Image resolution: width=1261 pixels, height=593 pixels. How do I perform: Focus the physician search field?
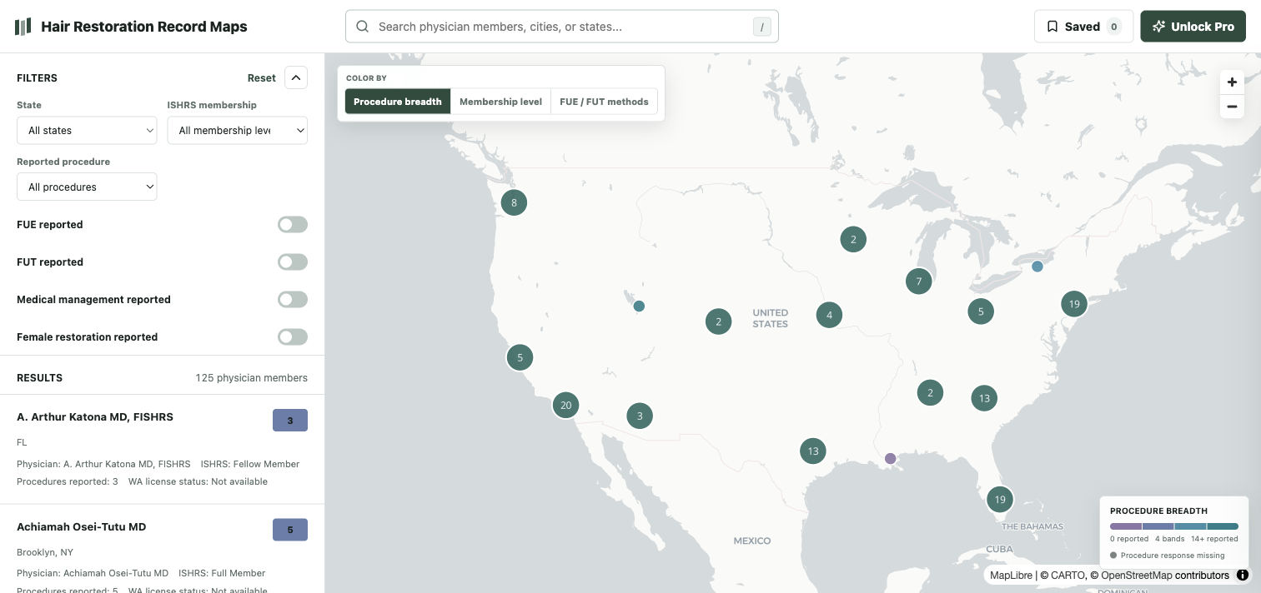(562, 27)
